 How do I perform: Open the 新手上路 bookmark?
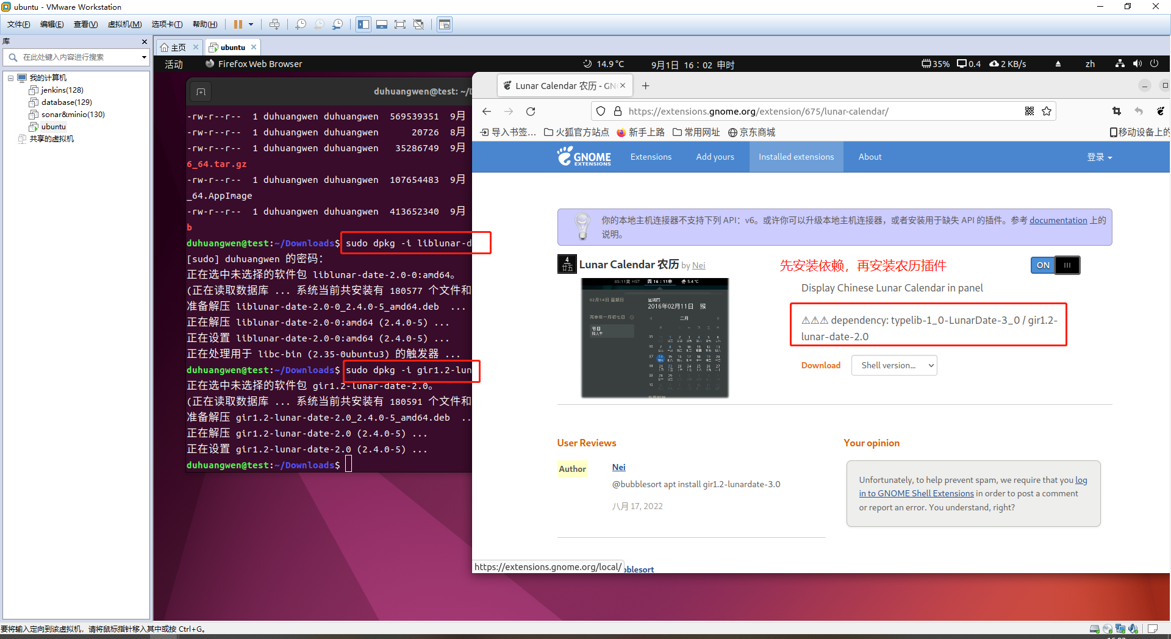pos(640,132)
